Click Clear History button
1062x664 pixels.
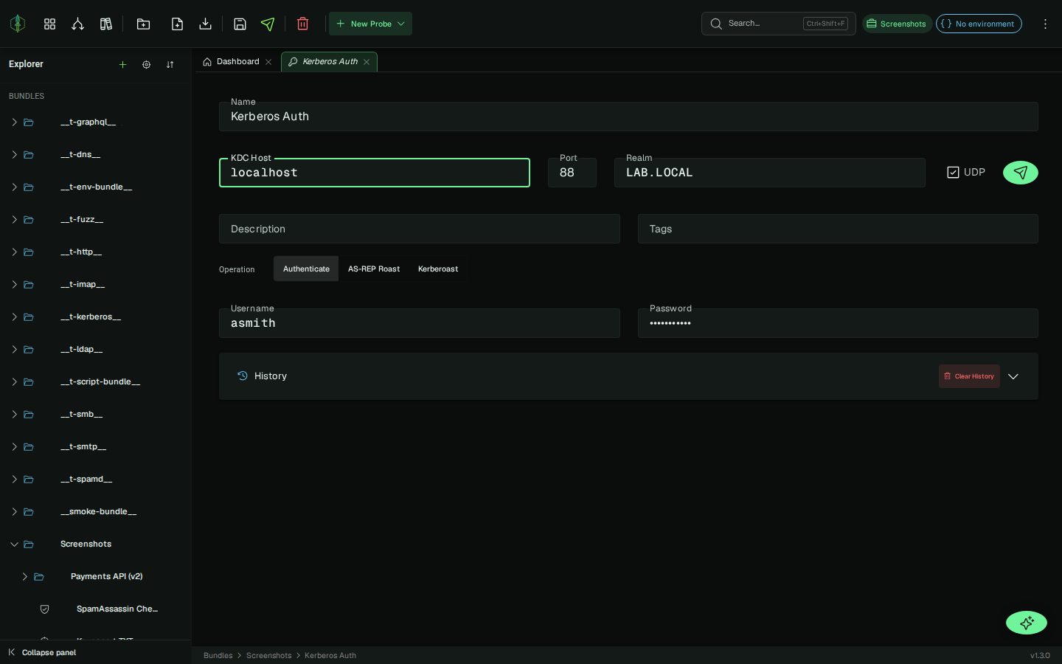click(969, 376)
